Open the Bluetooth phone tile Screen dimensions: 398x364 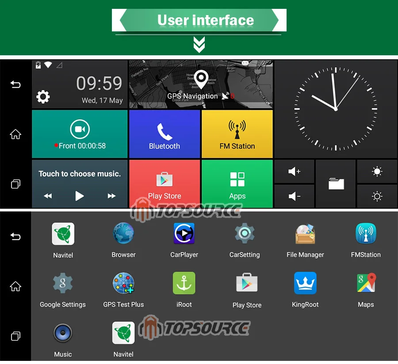pyautogui.click(x=165, y=134)
